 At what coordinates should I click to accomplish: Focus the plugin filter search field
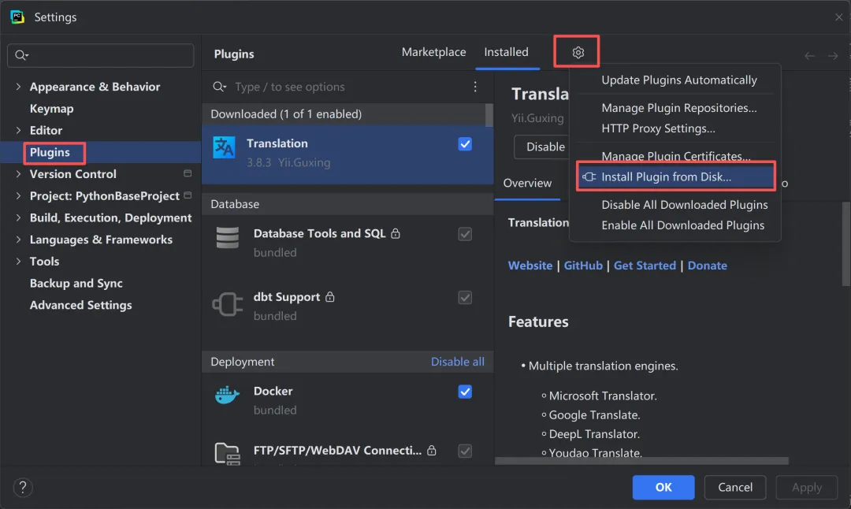pyautogui.click(x=347, y=87)
